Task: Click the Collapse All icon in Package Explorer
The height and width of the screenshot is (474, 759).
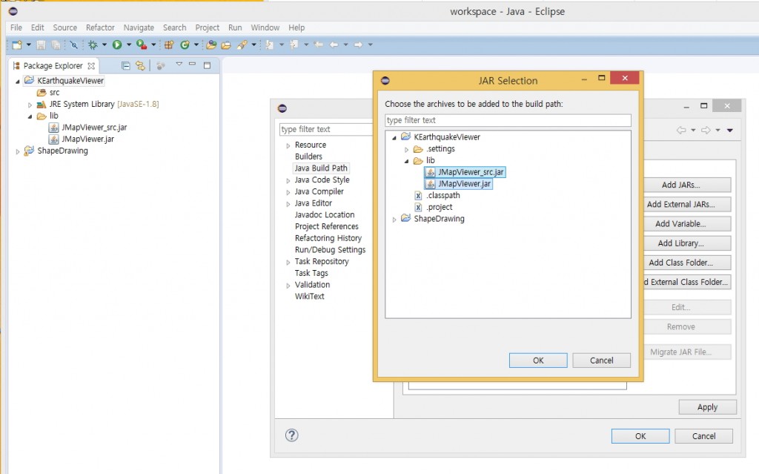Action: [x=125, y=64]
